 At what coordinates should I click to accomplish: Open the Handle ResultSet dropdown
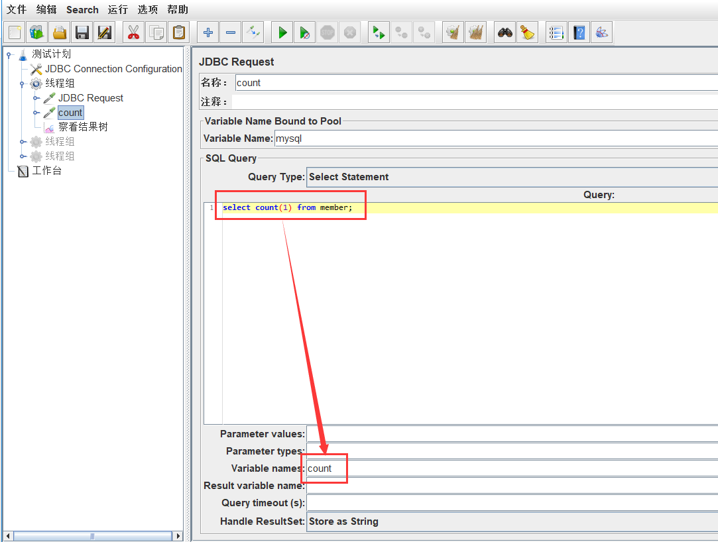512,521
